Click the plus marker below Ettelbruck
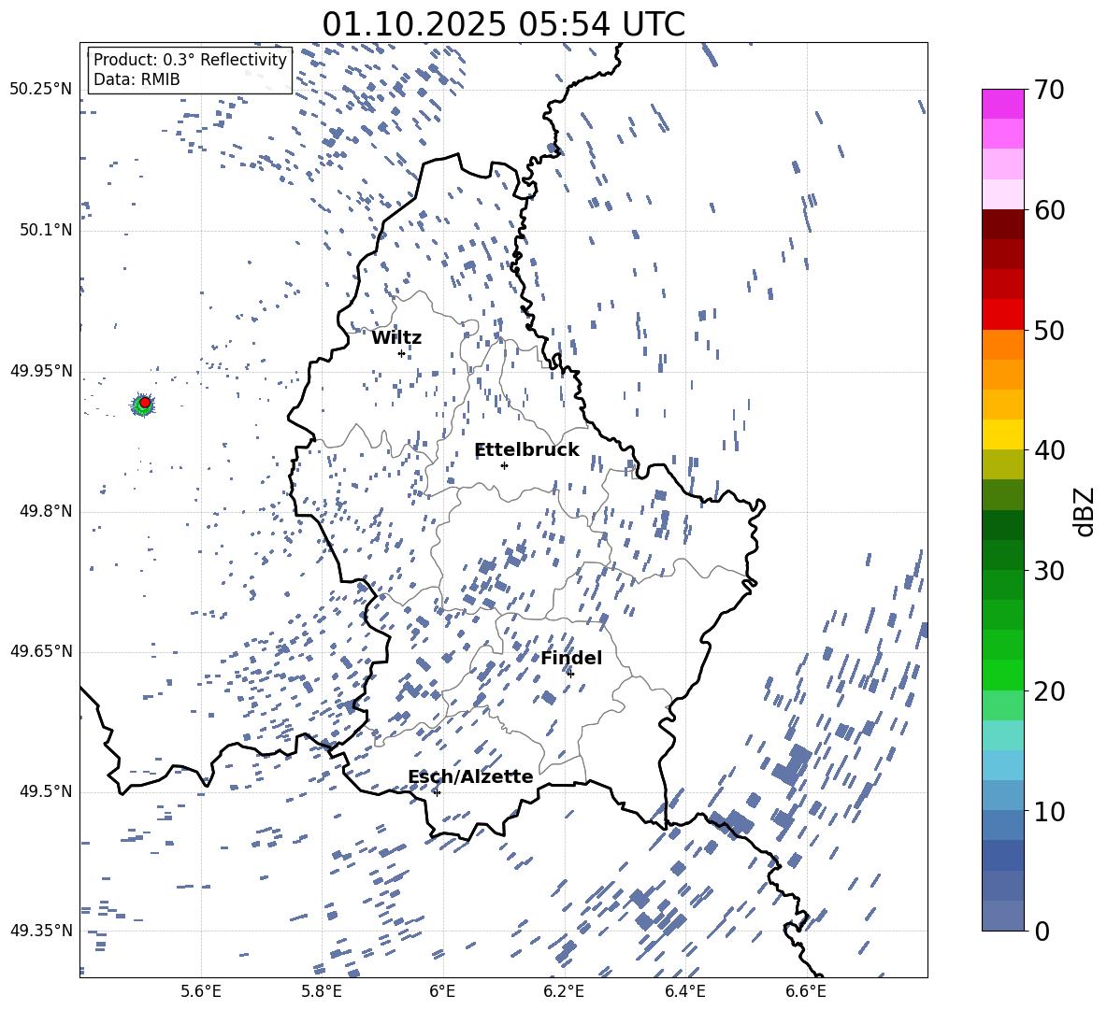 pyautogui.click(x=504, y=465)
